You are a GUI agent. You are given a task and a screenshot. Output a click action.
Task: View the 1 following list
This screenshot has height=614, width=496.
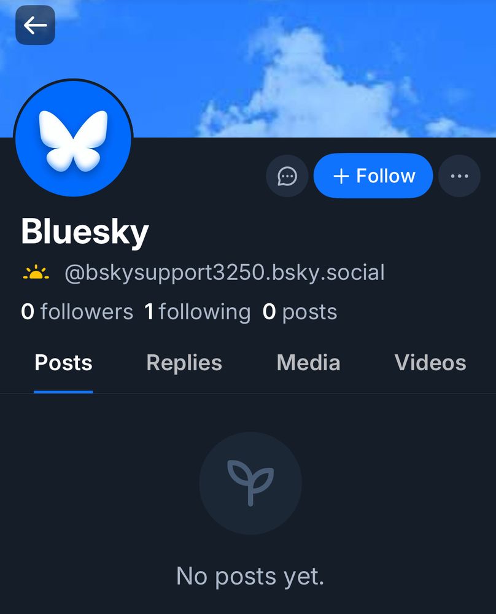tap(197, 312)
